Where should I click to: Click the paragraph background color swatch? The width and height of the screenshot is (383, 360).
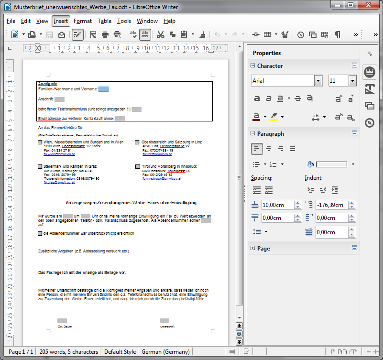(331, 164)
